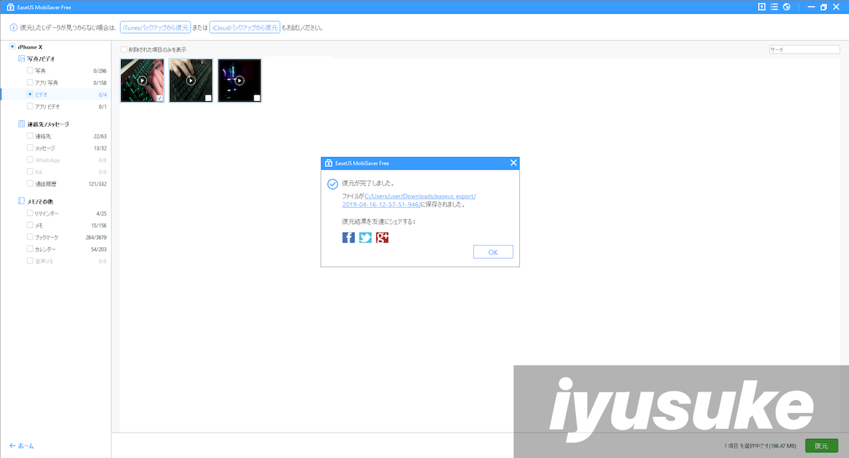Viewport: 849px width, 458px height.
Task: Go back using the ホーム link
Action: [22, 446]
